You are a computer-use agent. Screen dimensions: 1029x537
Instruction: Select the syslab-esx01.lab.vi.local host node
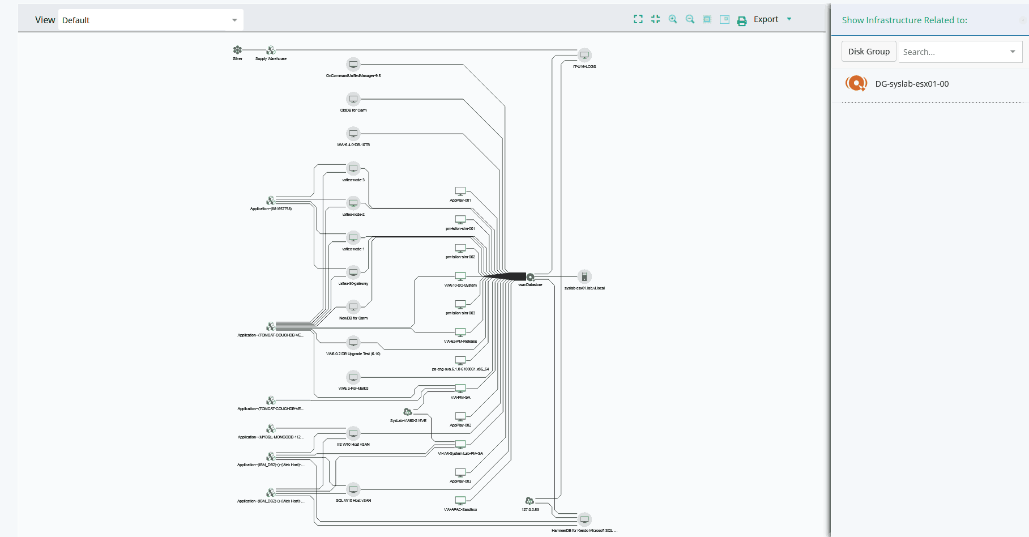tap(584, 276)
